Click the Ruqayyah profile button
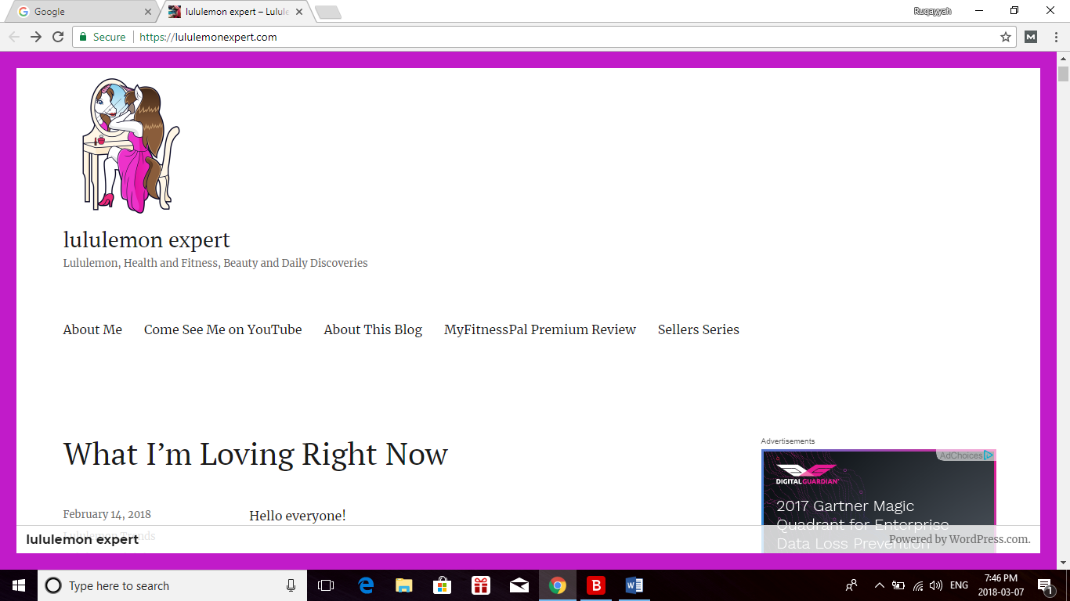Screen dimensions: 1070x601 tap(932, 11)
